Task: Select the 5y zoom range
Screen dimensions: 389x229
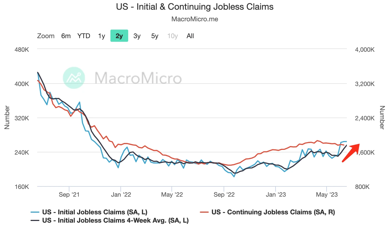Action: click(155, 36)
